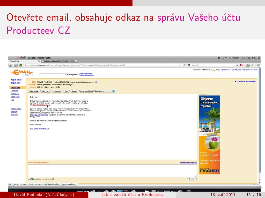Open the Seznam Email logo
Viewport: 265px width, 198px height.
point(21,72)
